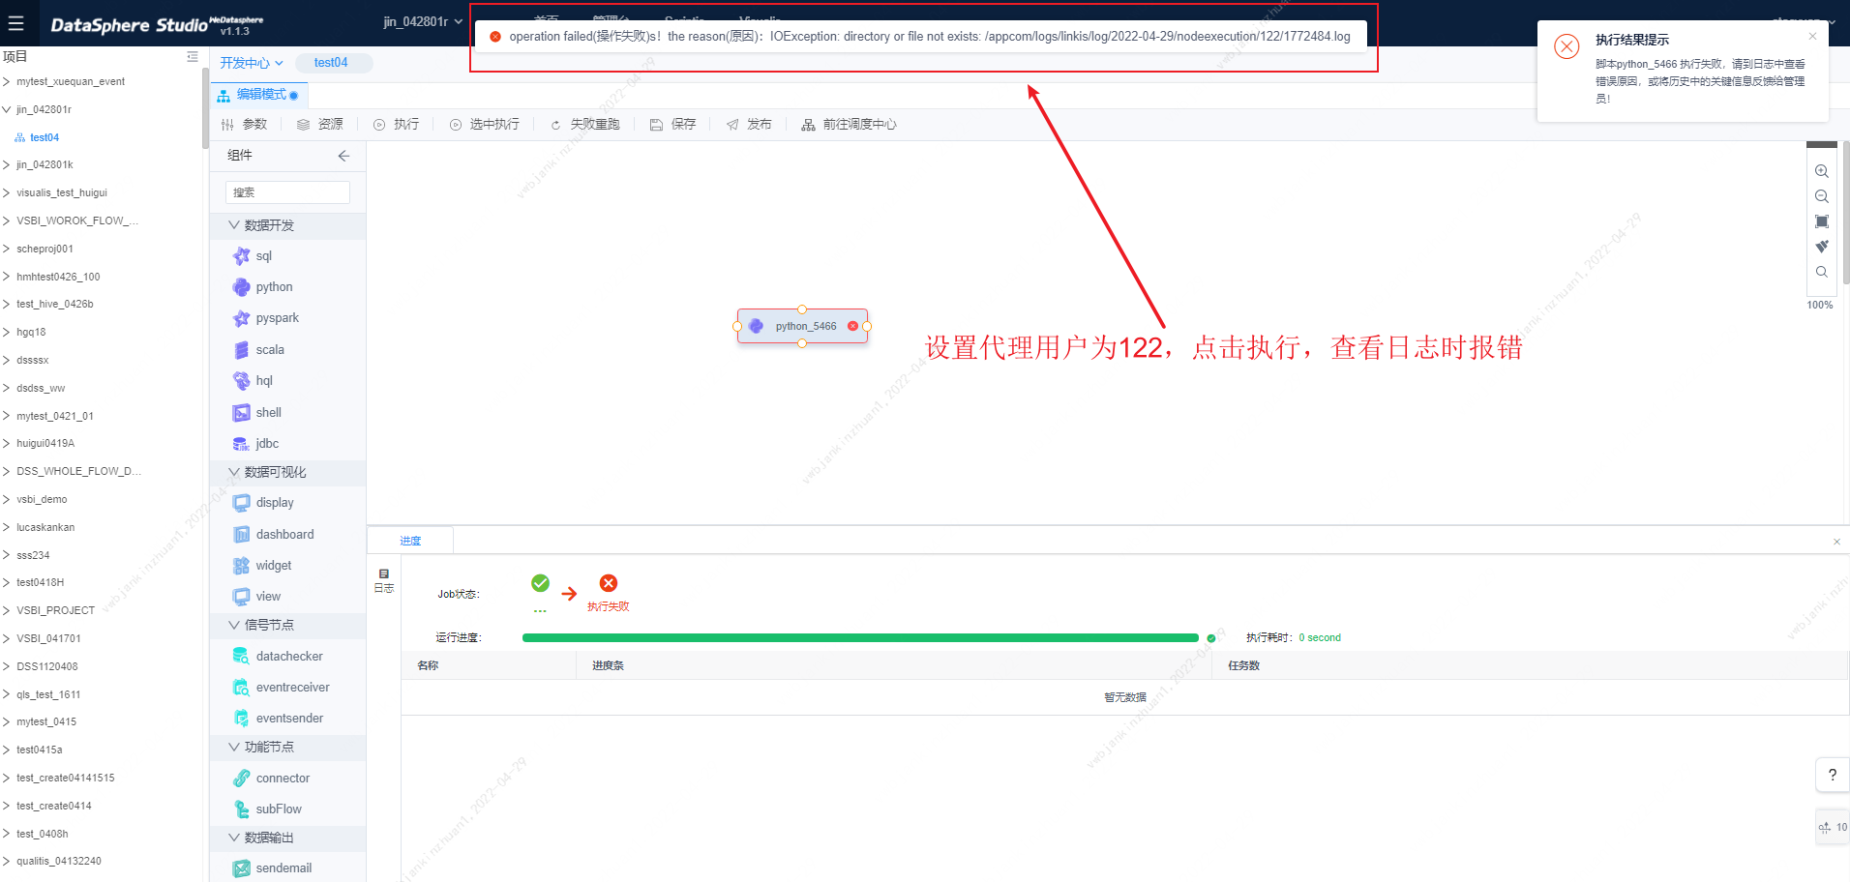Fit the workflow to screen
This screenshot has height=882, width=1850.
(x=1821, y=221)
